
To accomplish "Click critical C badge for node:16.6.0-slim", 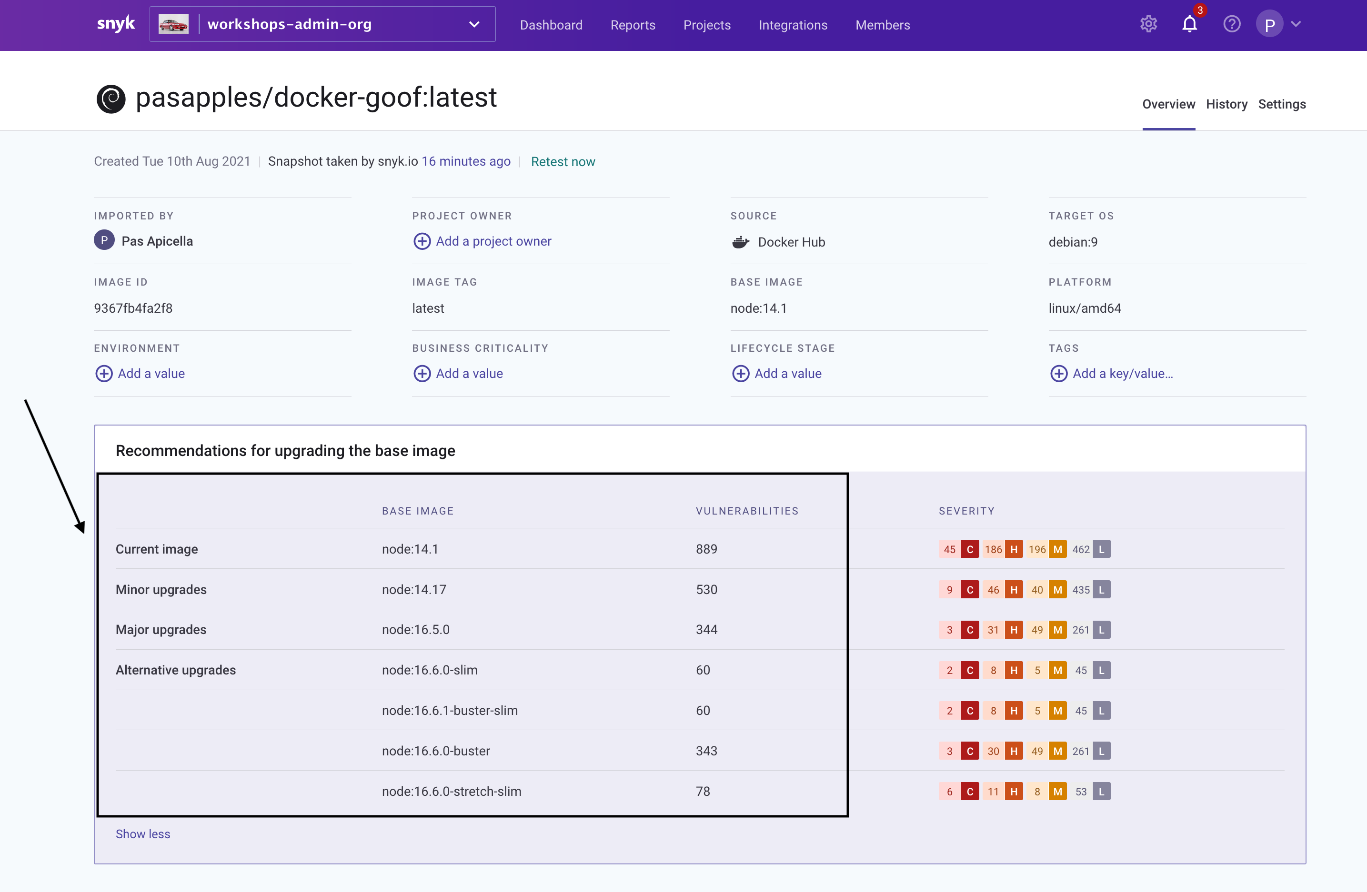I will coord(970,670).
